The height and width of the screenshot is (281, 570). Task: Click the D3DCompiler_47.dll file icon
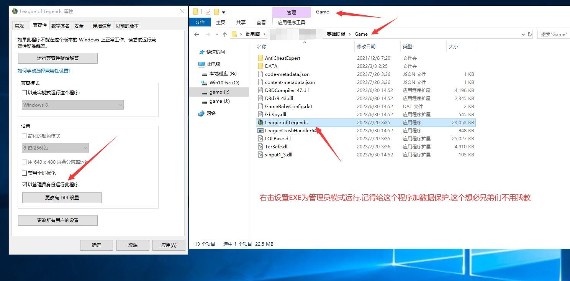pos(260,90)
